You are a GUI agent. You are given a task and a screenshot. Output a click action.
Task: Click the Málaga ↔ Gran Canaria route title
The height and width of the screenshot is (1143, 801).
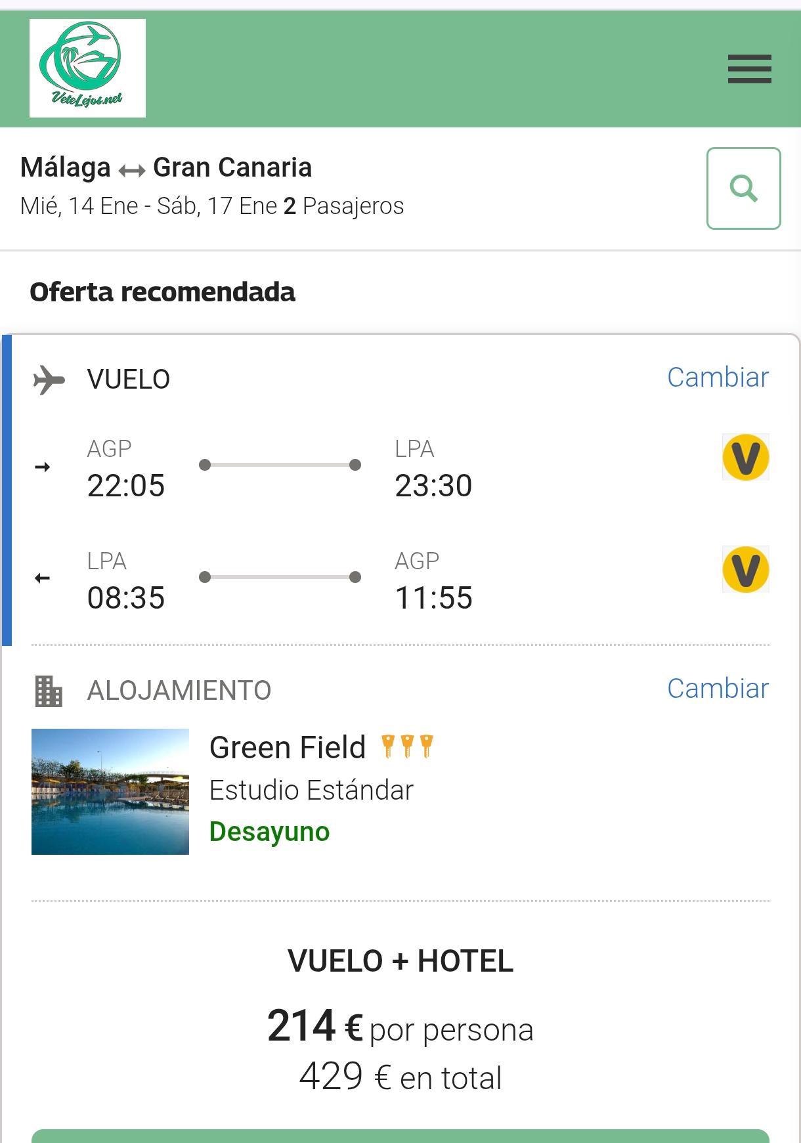tap(166, 168)
